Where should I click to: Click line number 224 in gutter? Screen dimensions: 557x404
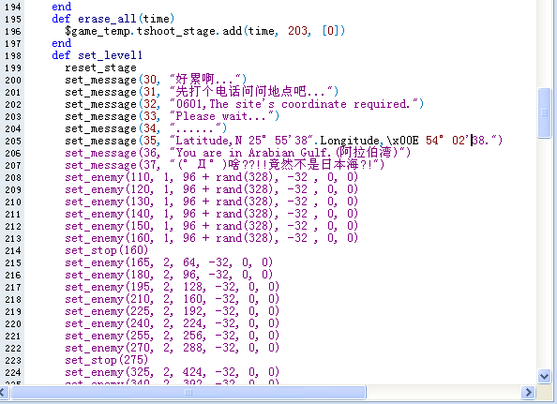click(x=13, y=372)
